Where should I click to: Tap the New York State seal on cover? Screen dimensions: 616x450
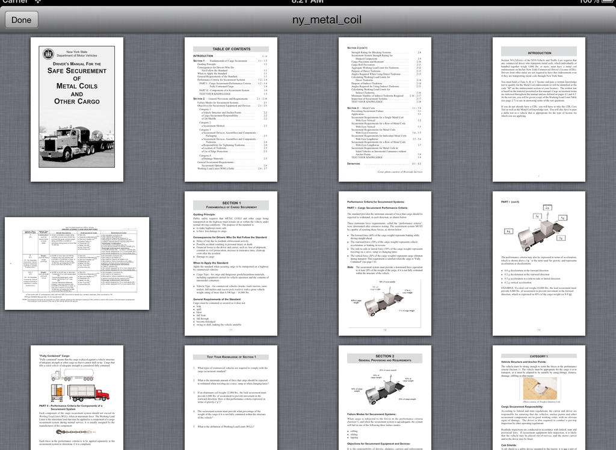(48, 54)
